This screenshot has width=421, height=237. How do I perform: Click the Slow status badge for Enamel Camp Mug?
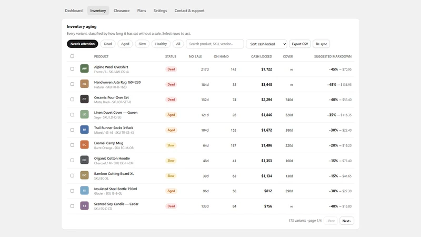(x=171, y=145)
